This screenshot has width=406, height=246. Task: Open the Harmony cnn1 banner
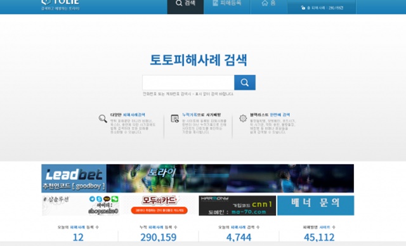237,205
